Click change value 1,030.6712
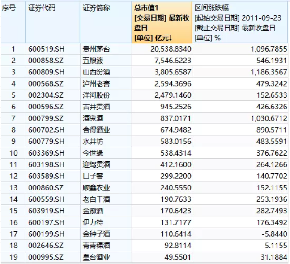 click(269, 118)
